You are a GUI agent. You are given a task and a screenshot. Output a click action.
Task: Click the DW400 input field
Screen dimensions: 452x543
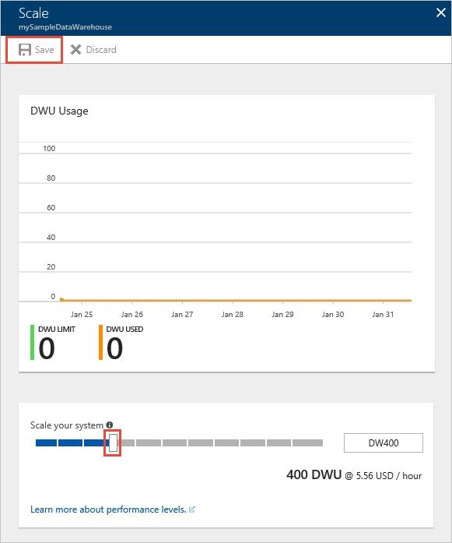(384, 443)
